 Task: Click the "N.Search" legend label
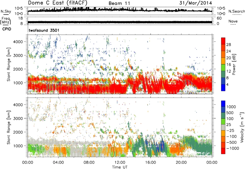(236, 11)
